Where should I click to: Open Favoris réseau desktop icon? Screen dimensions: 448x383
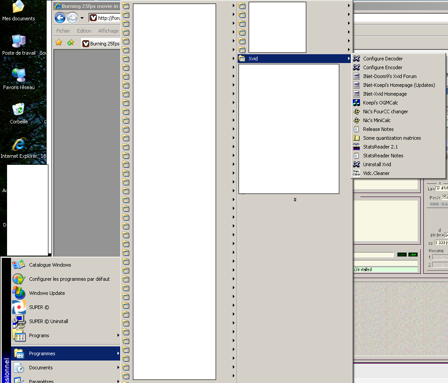19,79
